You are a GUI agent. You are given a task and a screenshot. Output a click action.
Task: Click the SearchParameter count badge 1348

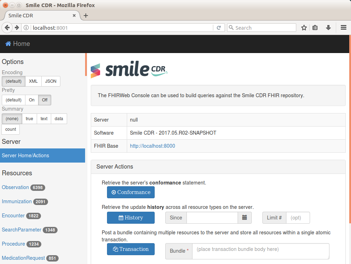click(50, 230)
